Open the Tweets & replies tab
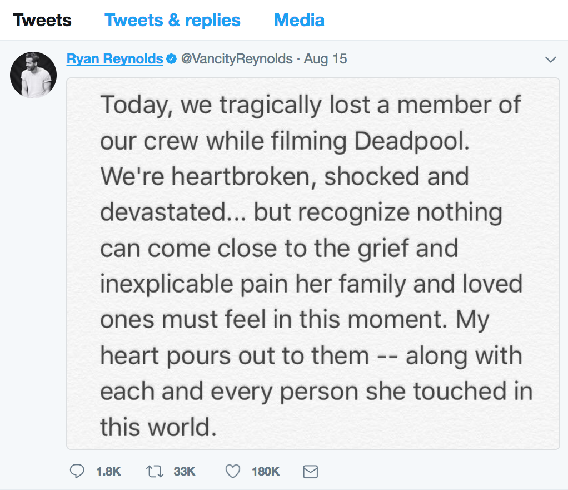Viewport: 568px width, 490px height. click(172, 21)
